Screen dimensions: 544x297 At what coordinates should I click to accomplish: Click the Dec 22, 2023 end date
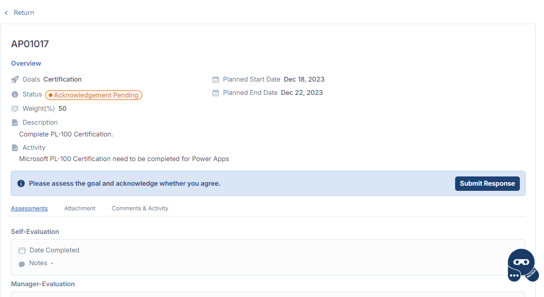click(302, 92)
